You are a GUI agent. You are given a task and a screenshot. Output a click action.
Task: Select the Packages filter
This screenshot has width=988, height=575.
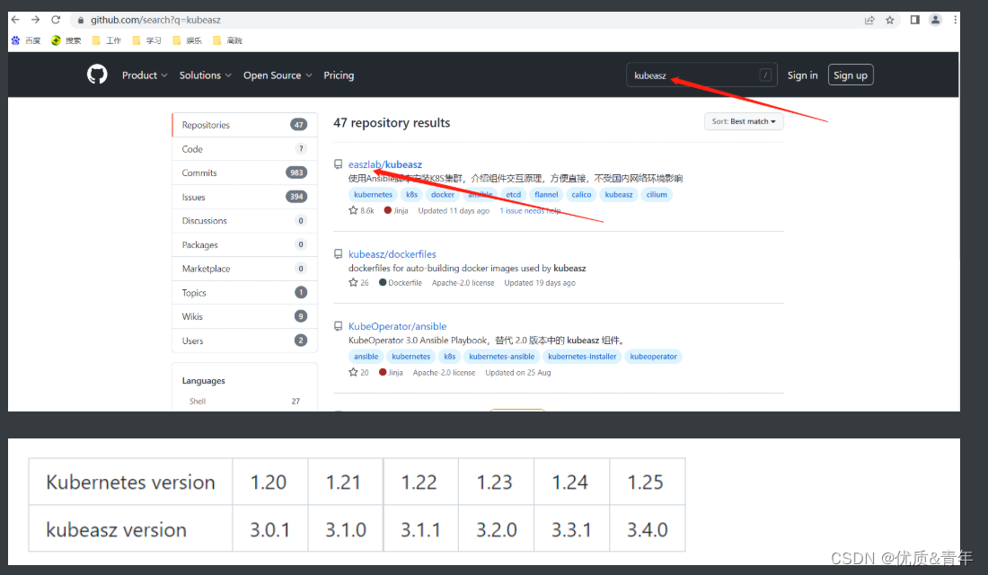click(x=244, y=244)
